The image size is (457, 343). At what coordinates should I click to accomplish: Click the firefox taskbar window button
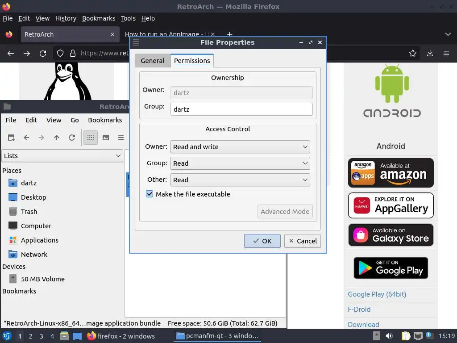tap(121, 336)
